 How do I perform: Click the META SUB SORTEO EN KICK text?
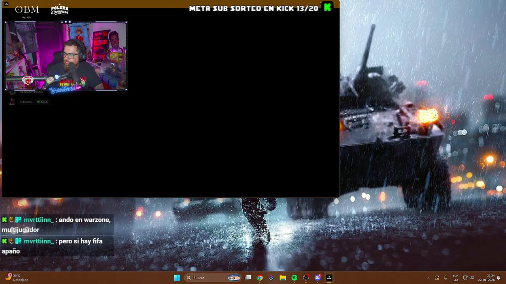pyautogui.click(x=253, y=8)
